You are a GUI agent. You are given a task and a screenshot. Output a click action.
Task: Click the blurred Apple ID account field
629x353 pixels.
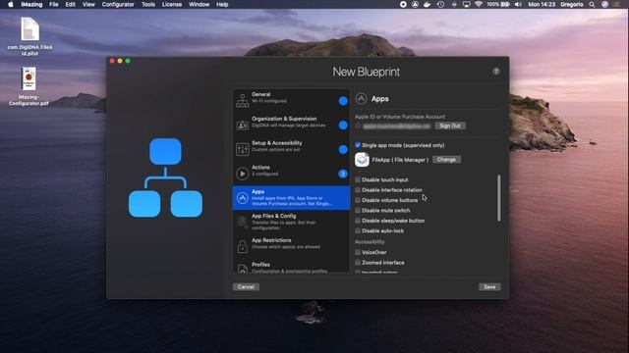tap(396, 126)
